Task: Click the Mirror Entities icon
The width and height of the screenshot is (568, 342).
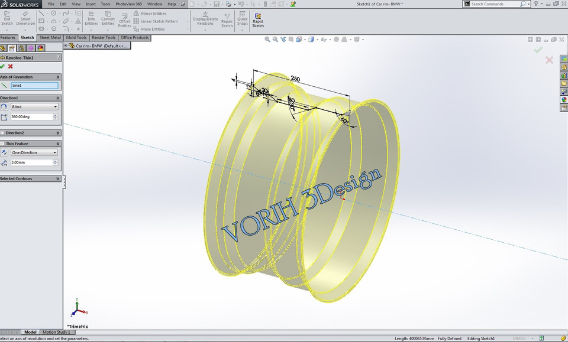Action: [135, 12]
